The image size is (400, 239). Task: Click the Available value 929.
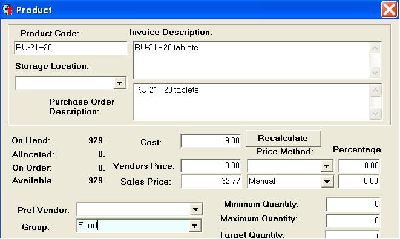[x=97, y=180]
